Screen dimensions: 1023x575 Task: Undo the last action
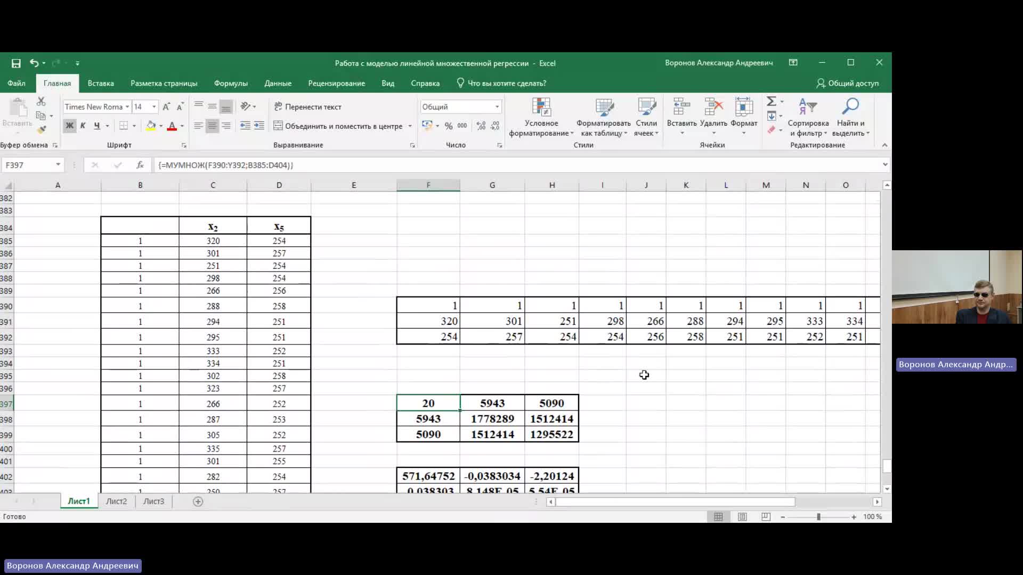(x=34, y=63)
